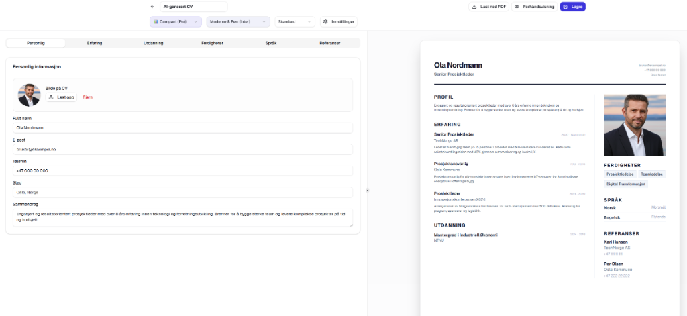Select the 'Personlig' tab

36,43
